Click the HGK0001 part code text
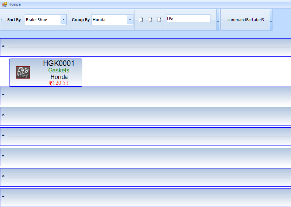The image size is (291, 207). pos(59,63)
